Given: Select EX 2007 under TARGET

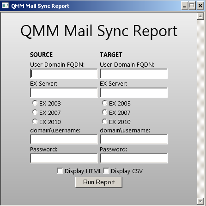Looking at the screenshot, I should tap(104, 112).
